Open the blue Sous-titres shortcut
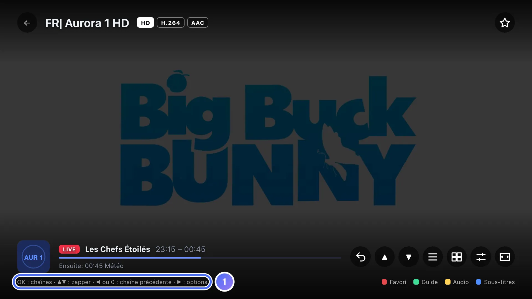 (x=495, y=282)
